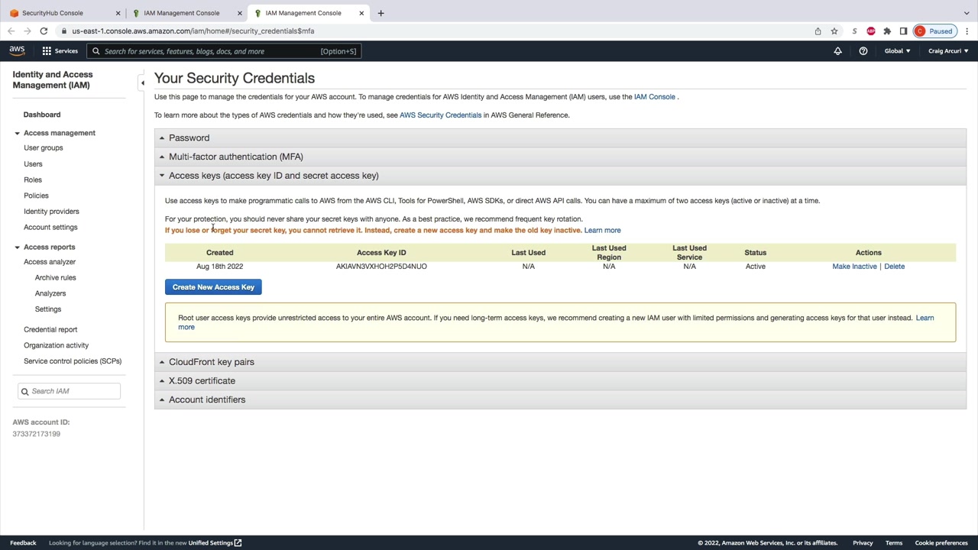Image resolution: width=978 pixels, height=550 pixels.
Task: Collapse the Access management sidebar group
Action: [x=17, y=133]
